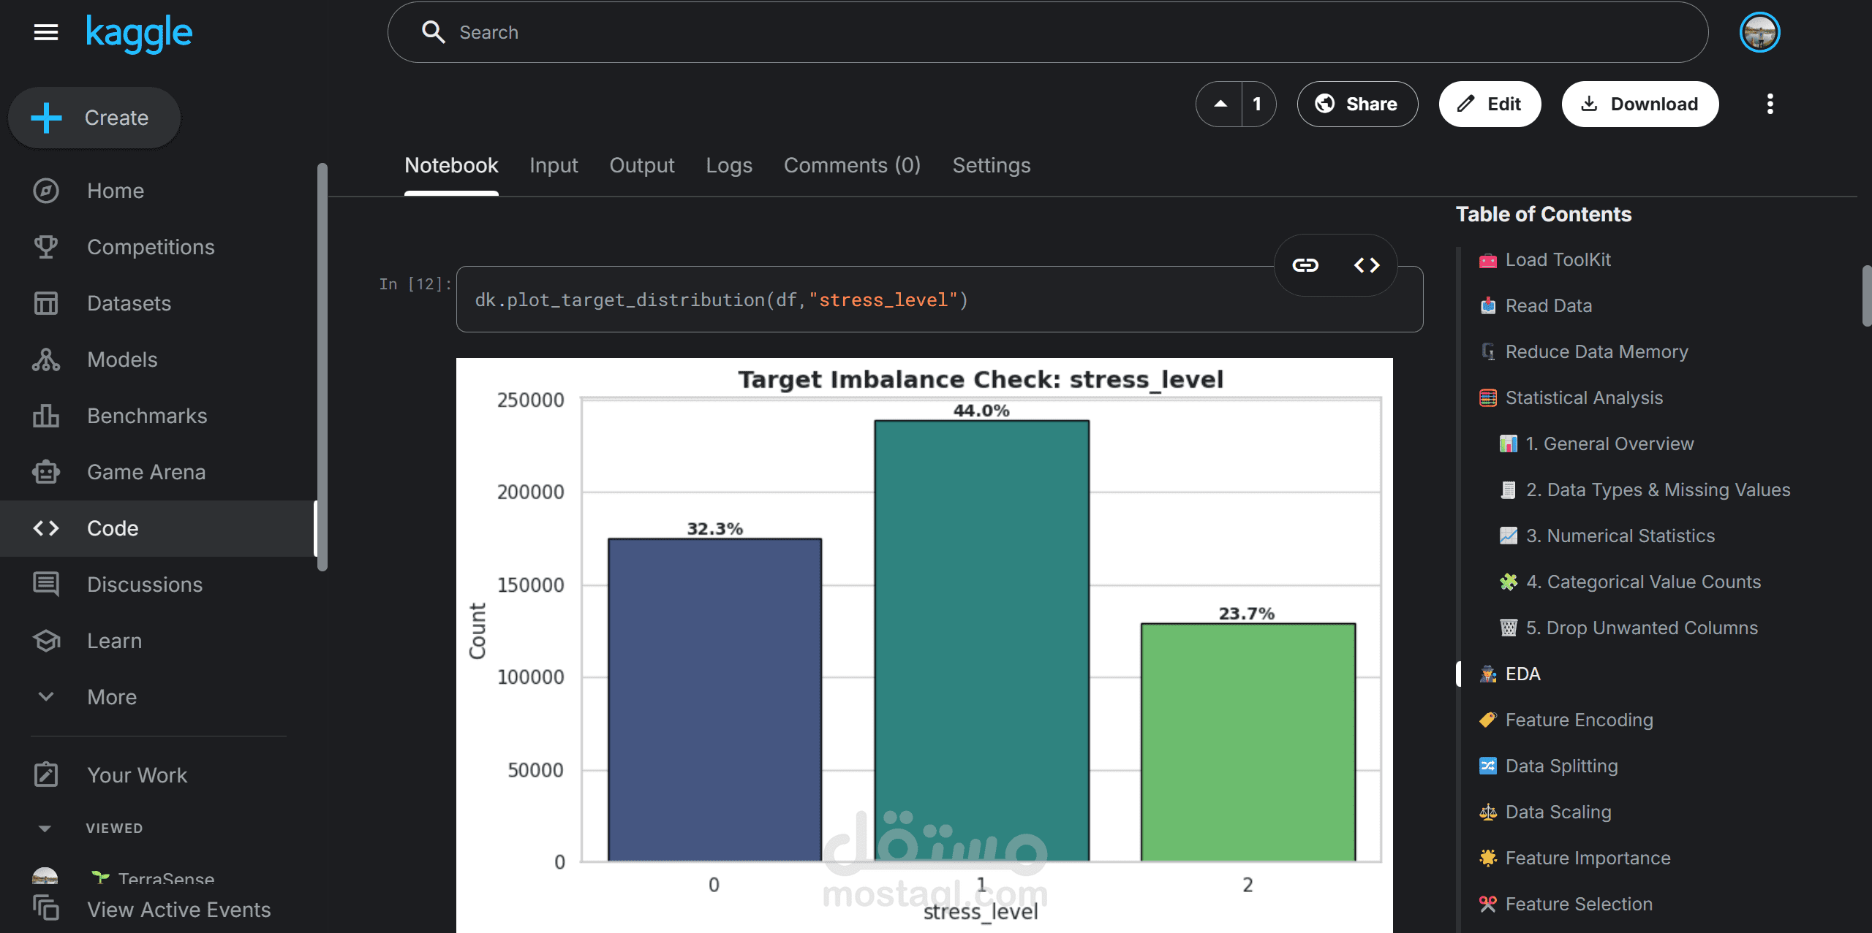Collapse the Viewed section arrow

[45, 829]
